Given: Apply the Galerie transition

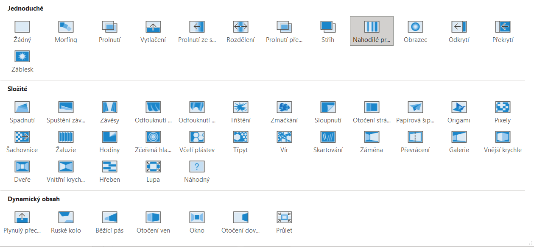Looking at the screenshot, I should pos(459,141).
